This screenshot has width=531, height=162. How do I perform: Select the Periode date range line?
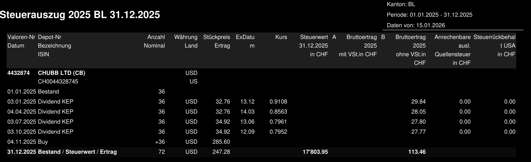click(x=429, y=15)
